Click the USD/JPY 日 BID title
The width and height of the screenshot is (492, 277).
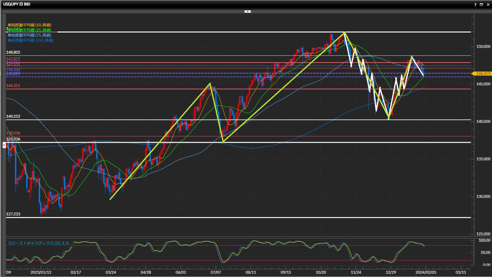coord(17,4)
